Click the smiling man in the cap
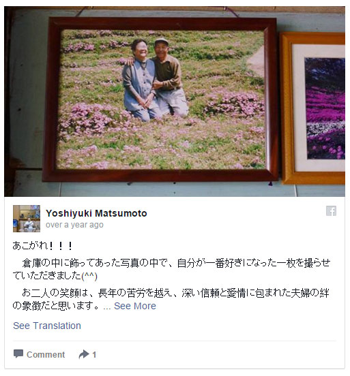 pyautogui.click(x=169, y=77)
